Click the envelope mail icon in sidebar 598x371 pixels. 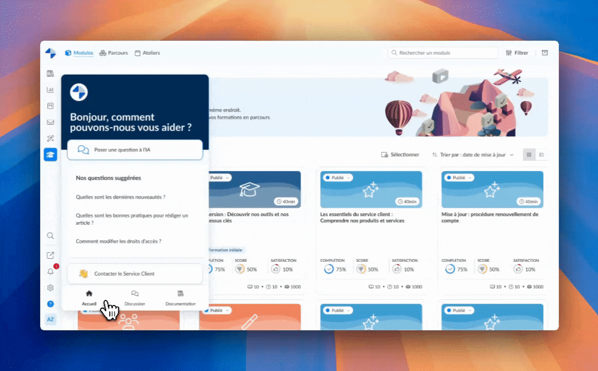tap(50, 122)
